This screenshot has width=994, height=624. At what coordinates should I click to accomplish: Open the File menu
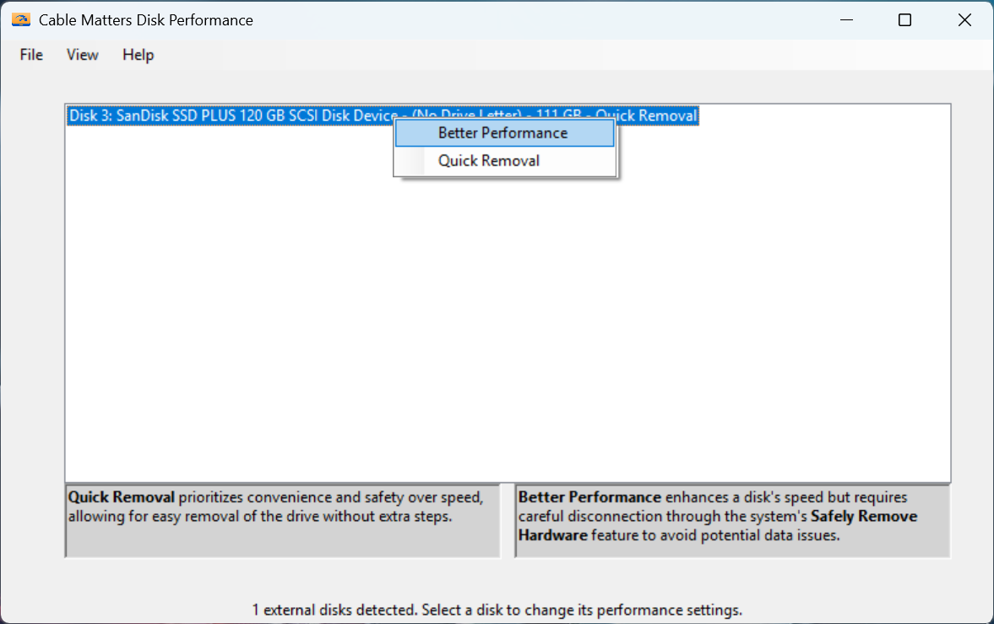[30, 54]
